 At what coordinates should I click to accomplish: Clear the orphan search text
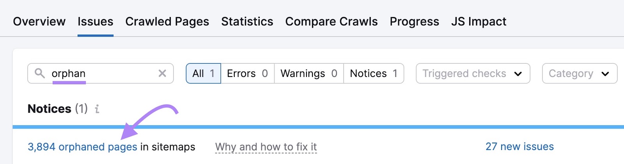pos(162,73)
